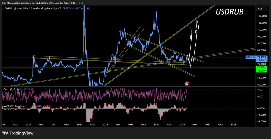Click 110,0000 on the price axis

tap(262, 16)
